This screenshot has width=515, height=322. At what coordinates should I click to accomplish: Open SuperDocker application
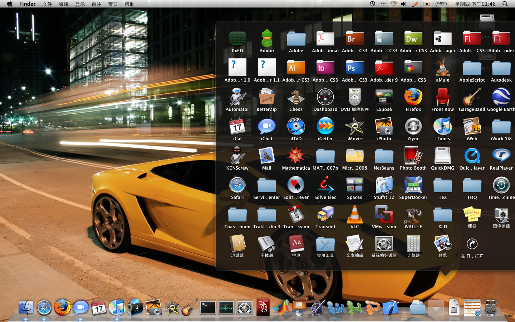click(413, 185)
